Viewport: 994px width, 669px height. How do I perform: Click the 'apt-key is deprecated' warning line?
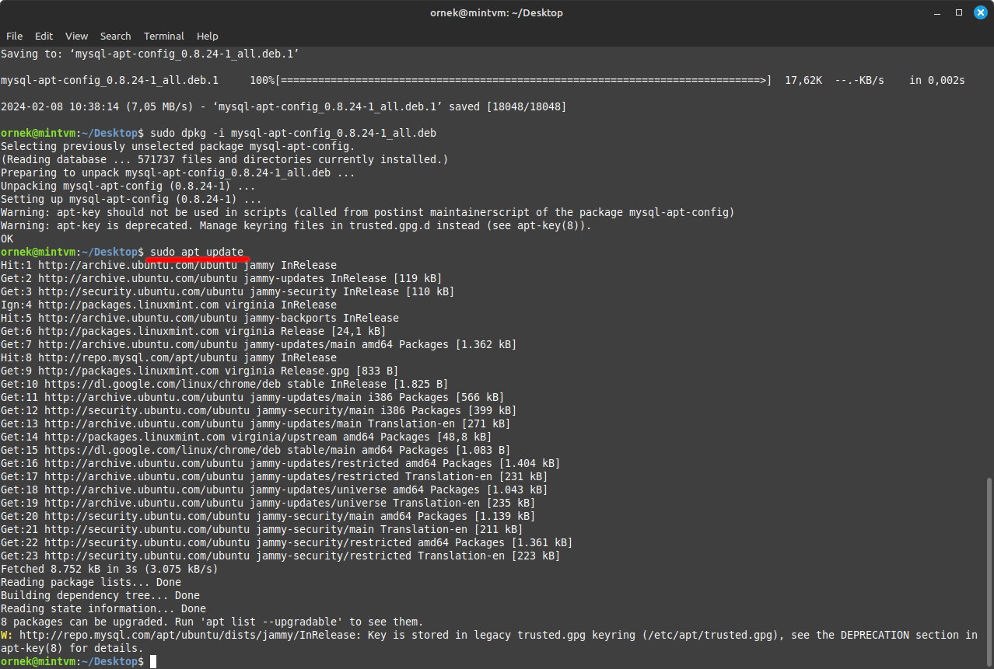point(296,225)
